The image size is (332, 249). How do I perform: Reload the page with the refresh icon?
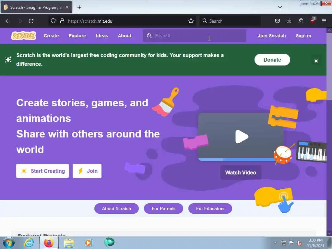(31, 21)
